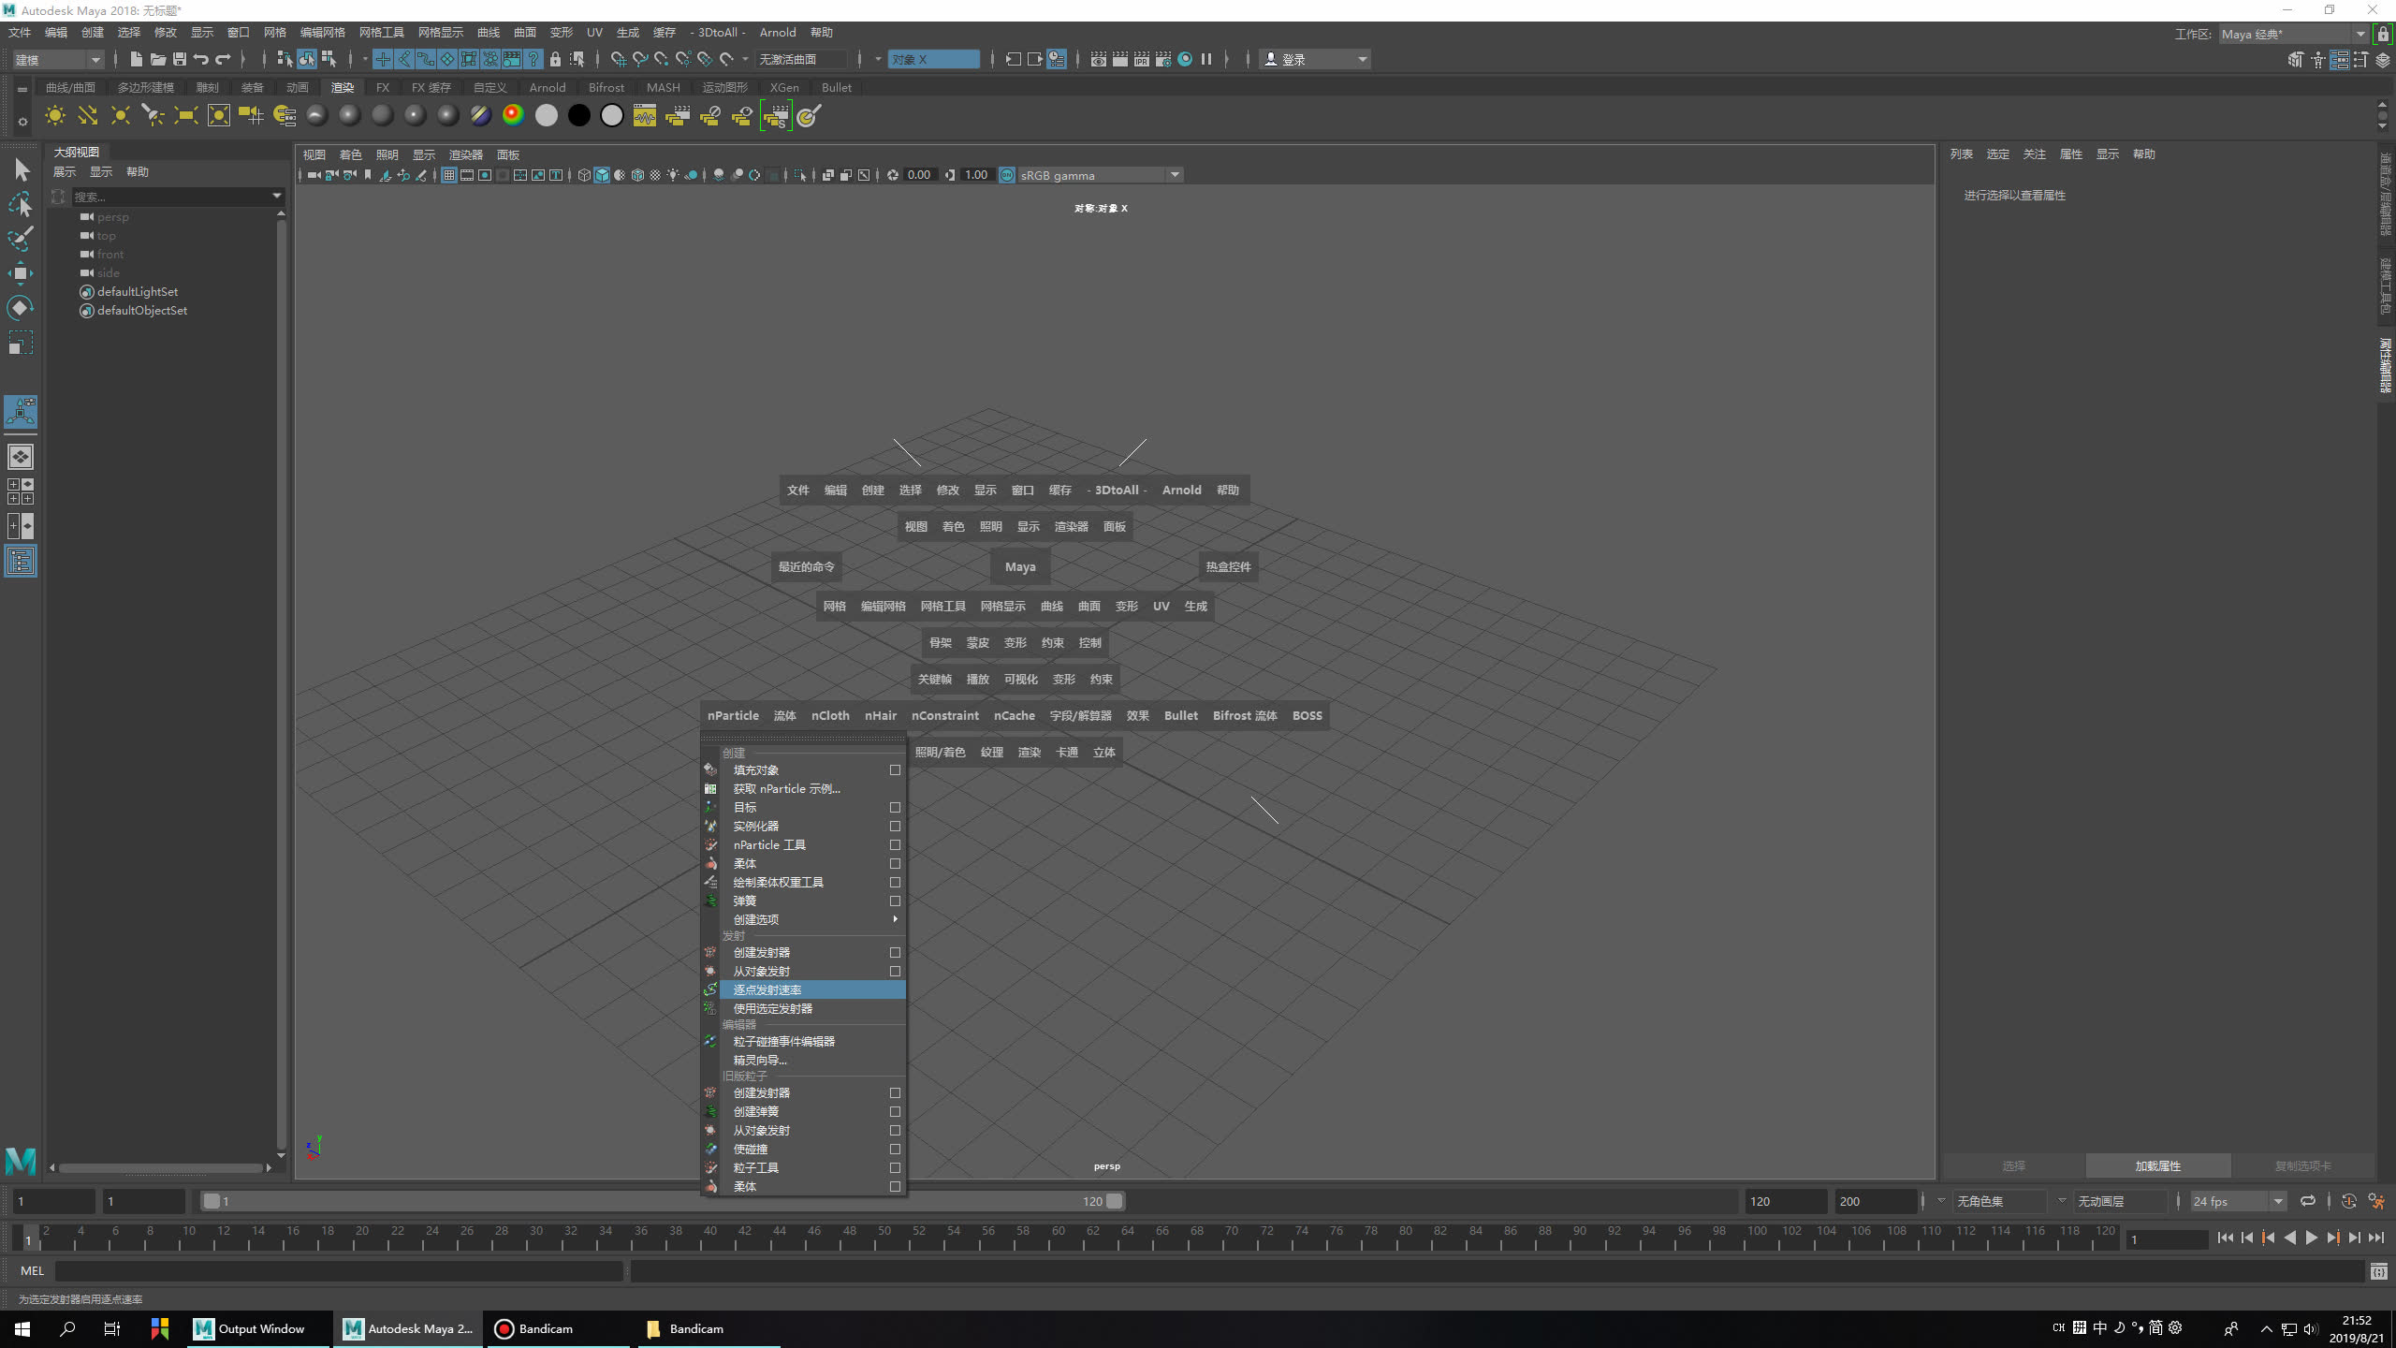This screenshot has height=1348, width=2396.
Task: Switch to the Bifrost shelf tab
Action: click(606, 87)
